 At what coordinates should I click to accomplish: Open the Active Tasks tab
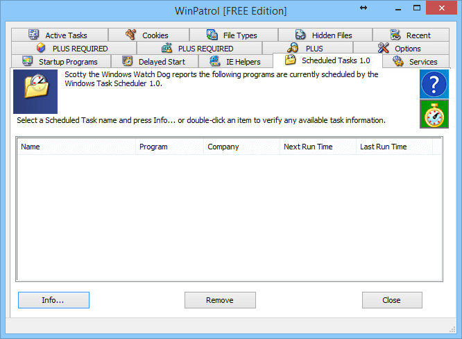tap(60, 35)
